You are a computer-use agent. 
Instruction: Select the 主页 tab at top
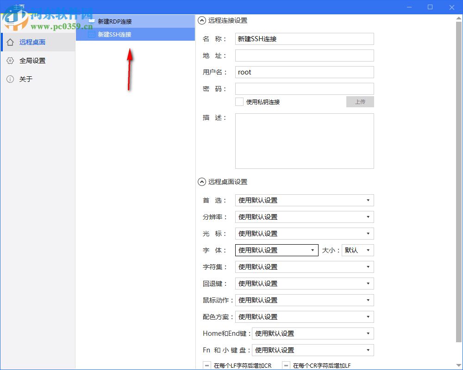[19, 6]
